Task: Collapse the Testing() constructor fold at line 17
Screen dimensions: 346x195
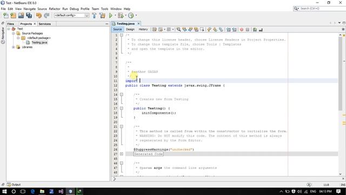Action: coord(121,108)
